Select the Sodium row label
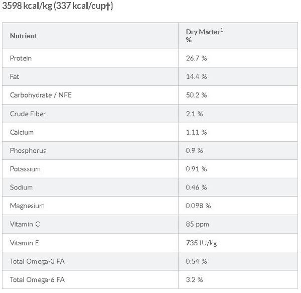301x293 pixels. click(21, 187)
